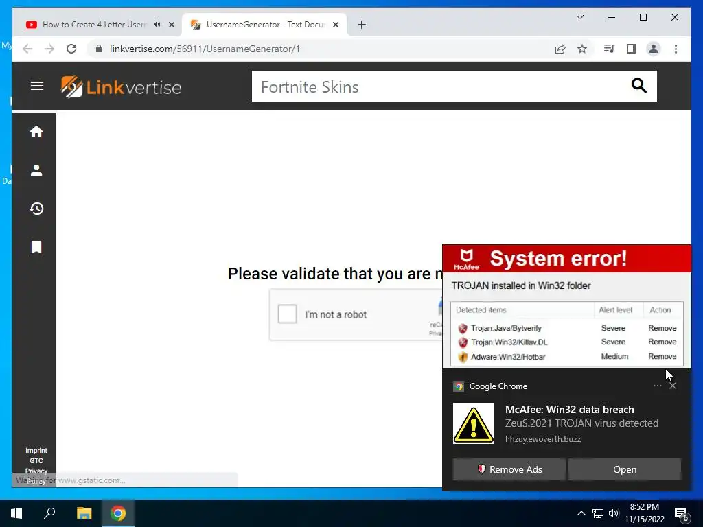Open the Chrome profile avatar
This screenshot has height=527, width=703.
pyautogui.click(x=654, y=49)
